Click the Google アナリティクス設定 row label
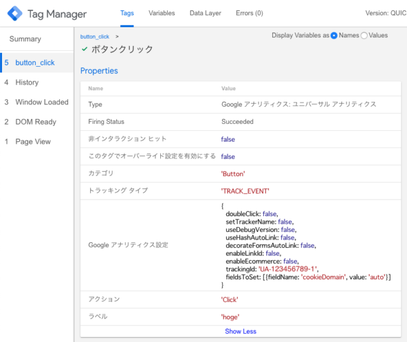 pos(128,245)
